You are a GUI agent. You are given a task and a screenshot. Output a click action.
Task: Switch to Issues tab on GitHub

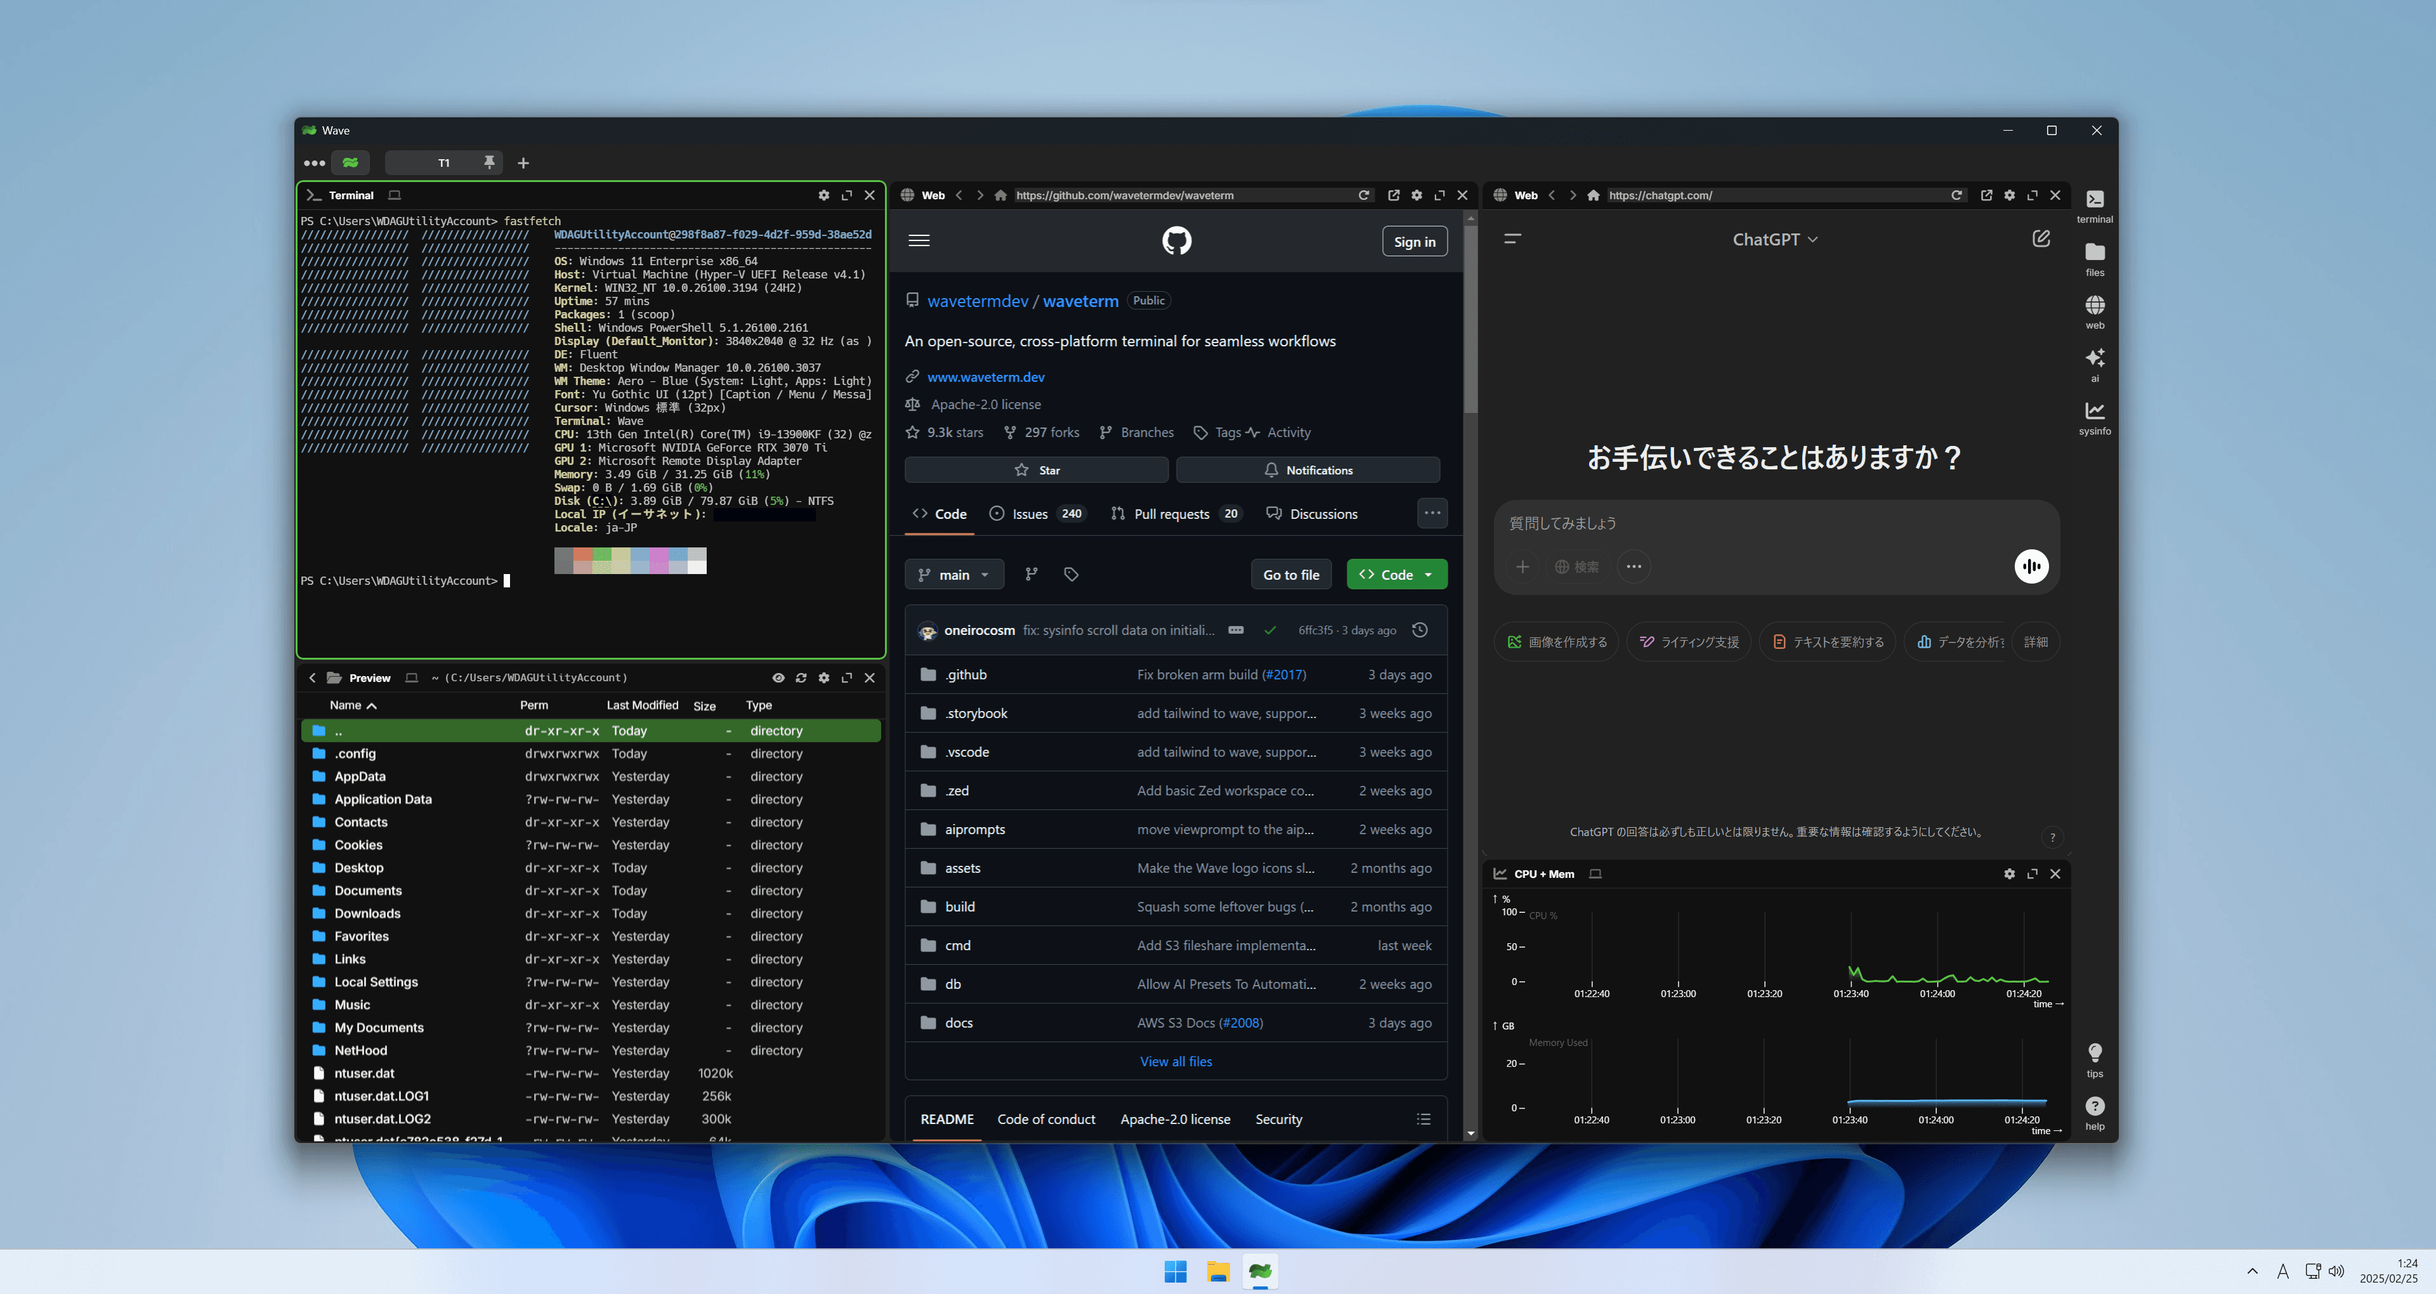pos(1037,514)
